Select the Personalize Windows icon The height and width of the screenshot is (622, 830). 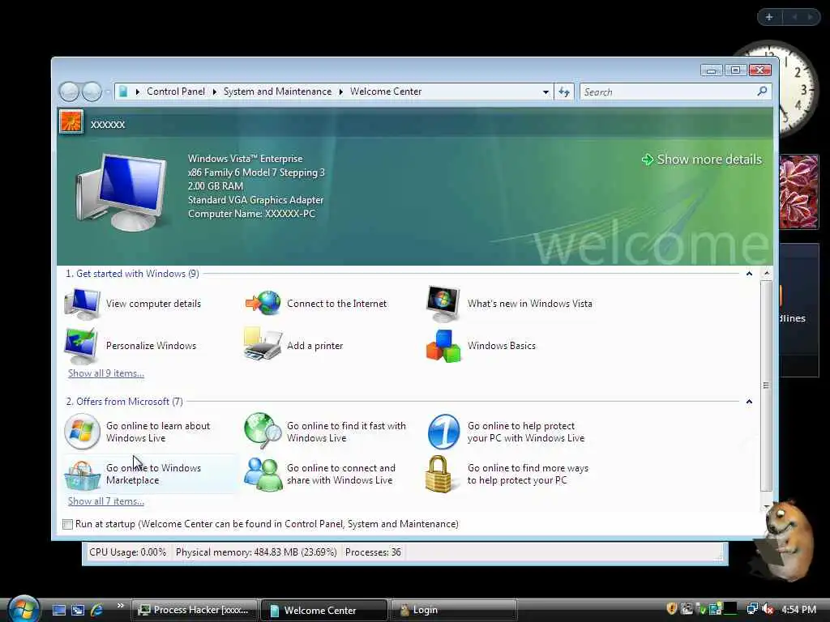pos(81,345)
